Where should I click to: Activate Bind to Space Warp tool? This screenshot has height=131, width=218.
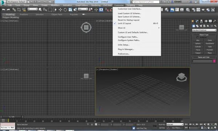tap(24, 9)
